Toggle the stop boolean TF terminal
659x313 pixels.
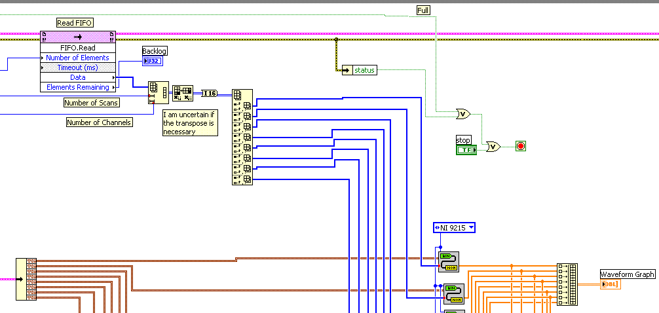[466, 150]
